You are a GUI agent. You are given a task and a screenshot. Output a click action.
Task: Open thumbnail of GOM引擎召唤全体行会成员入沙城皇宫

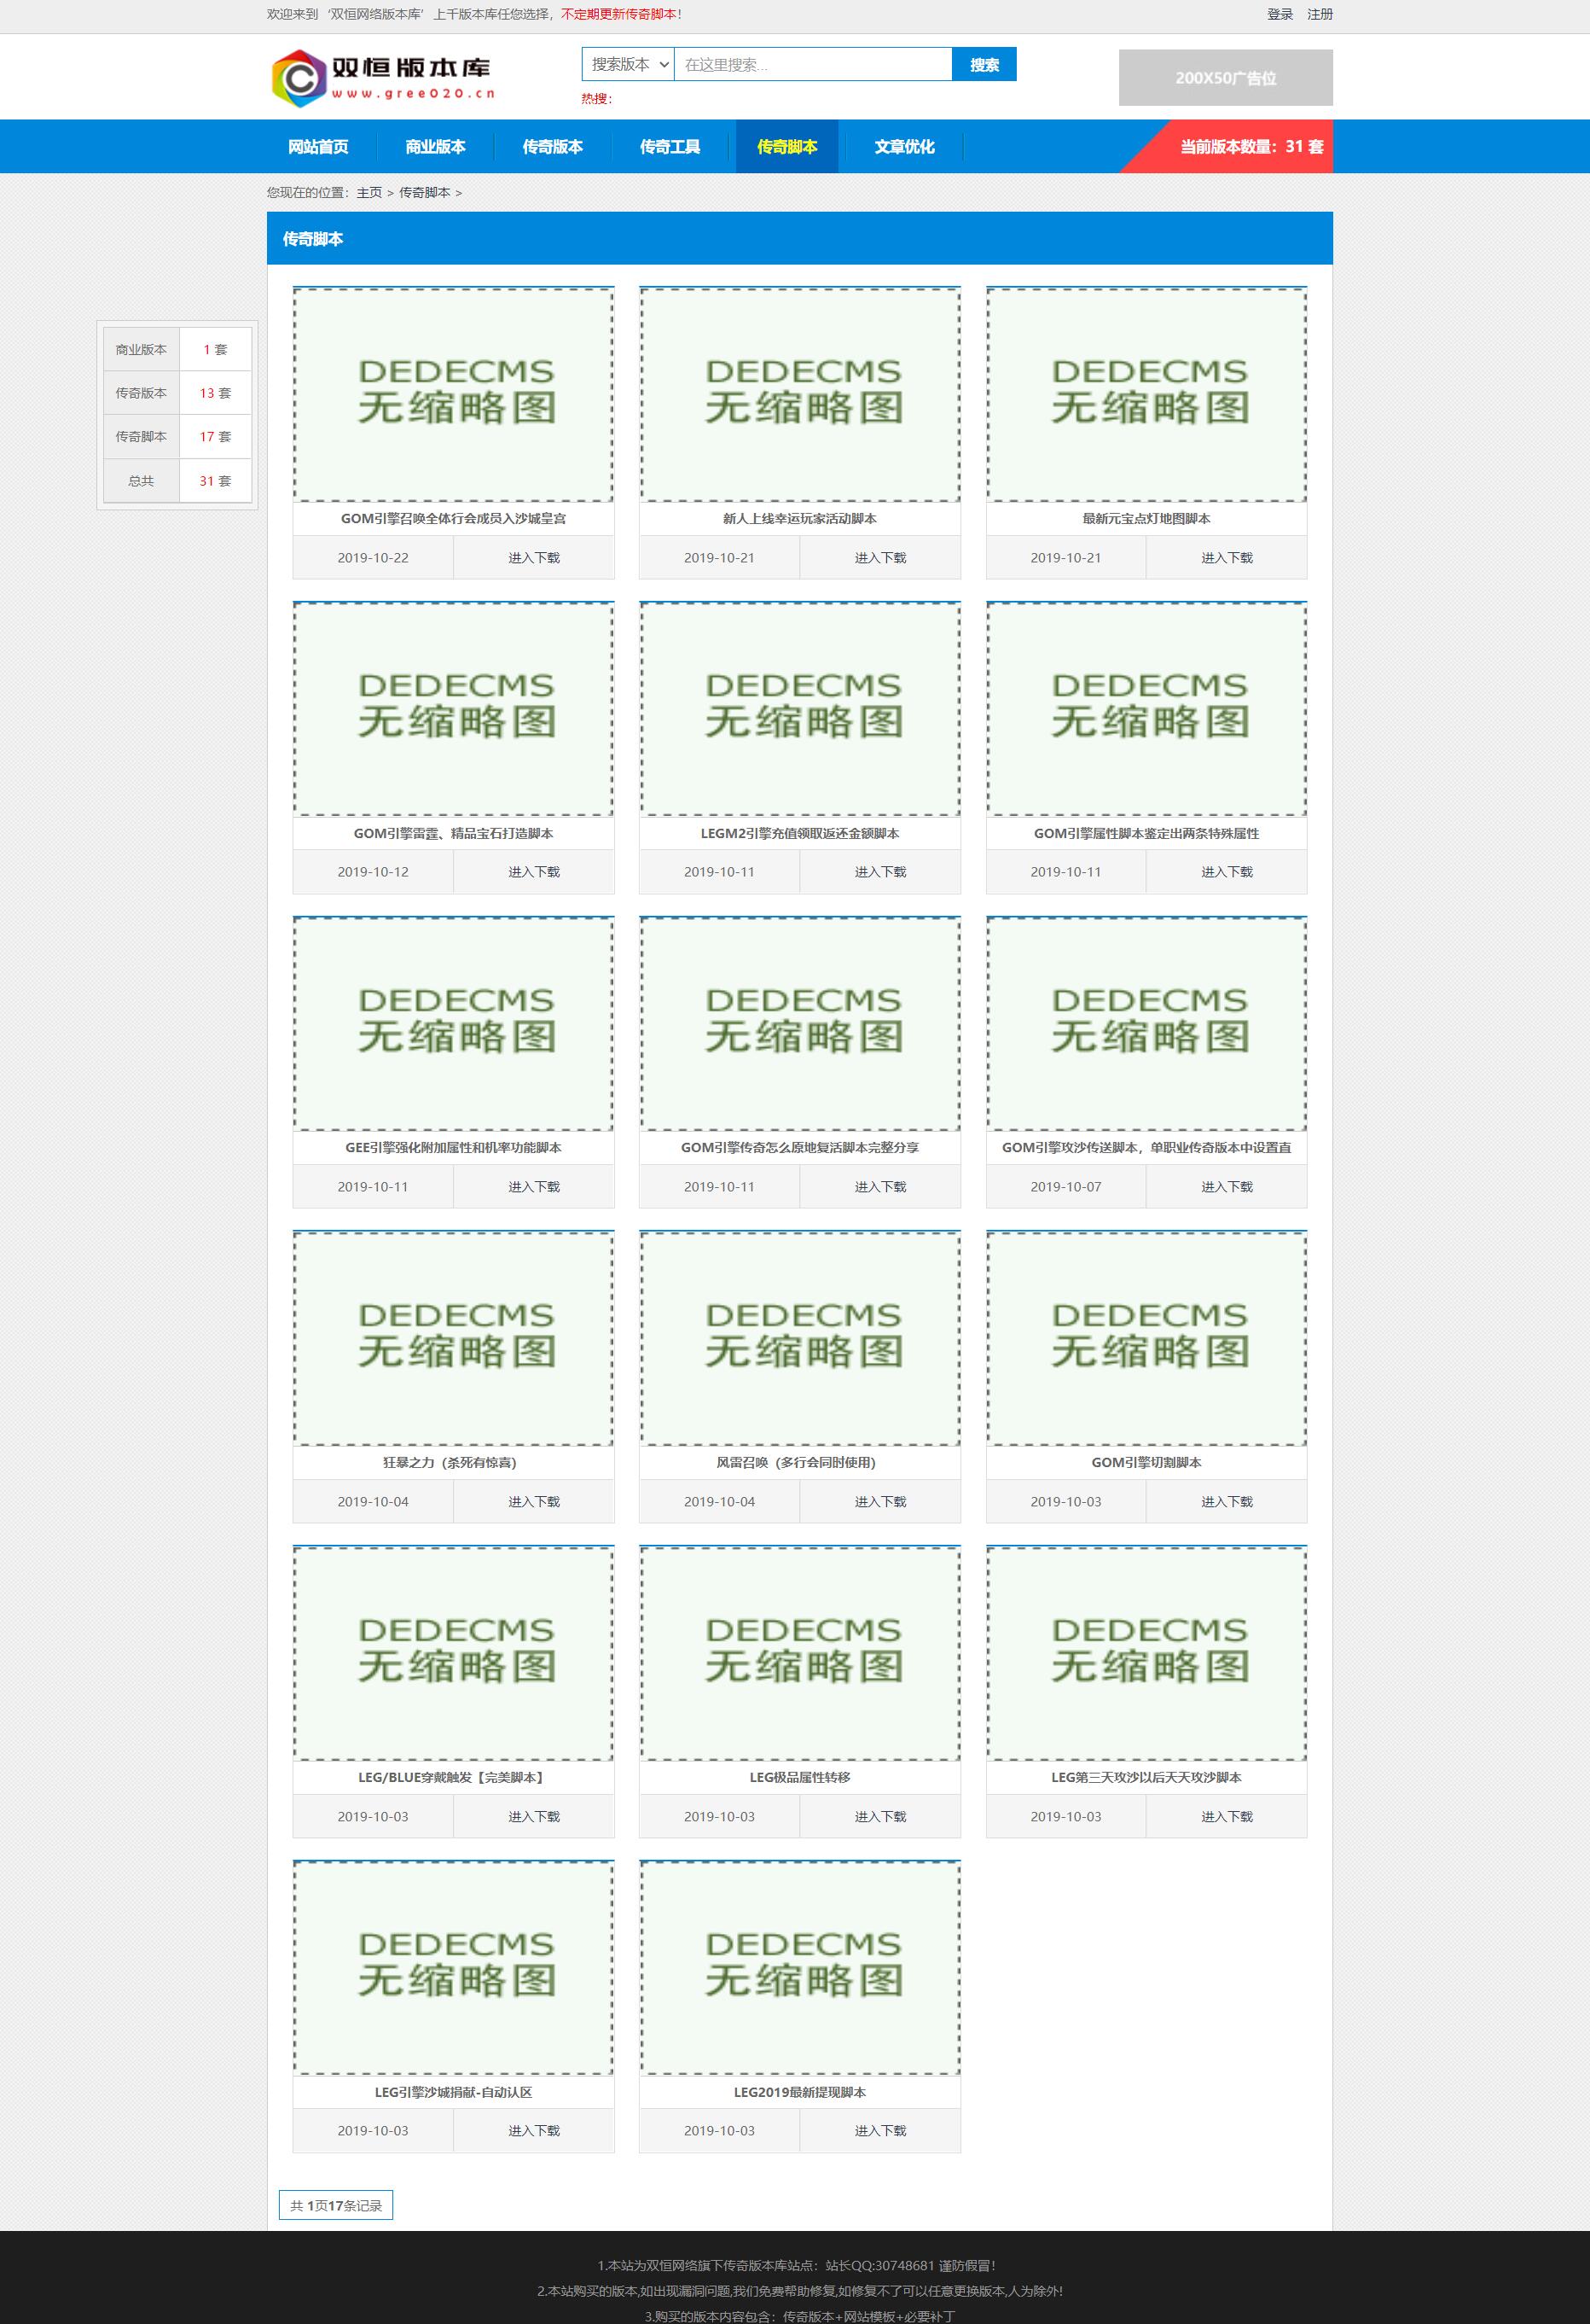[453, 394]
